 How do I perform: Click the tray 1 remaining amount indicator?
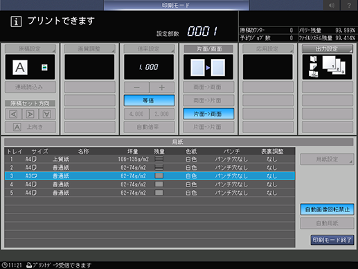[x=159, y=159]
